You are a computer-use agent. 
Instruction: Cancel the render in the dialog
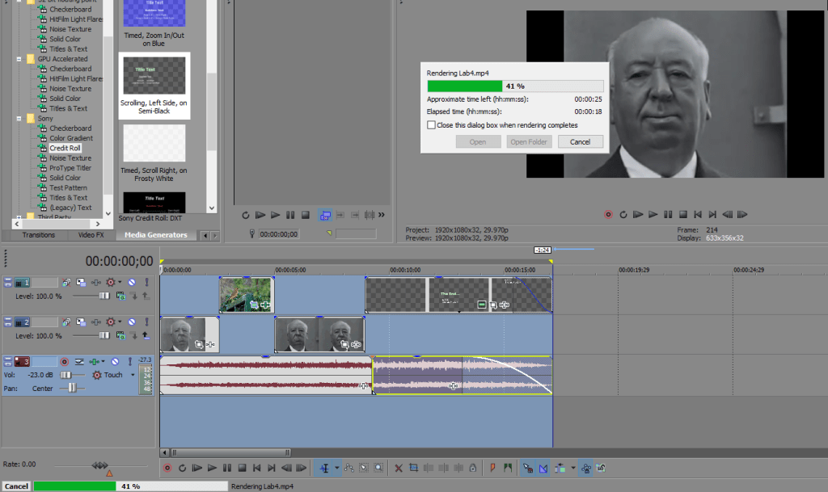[x=580, y=141]
